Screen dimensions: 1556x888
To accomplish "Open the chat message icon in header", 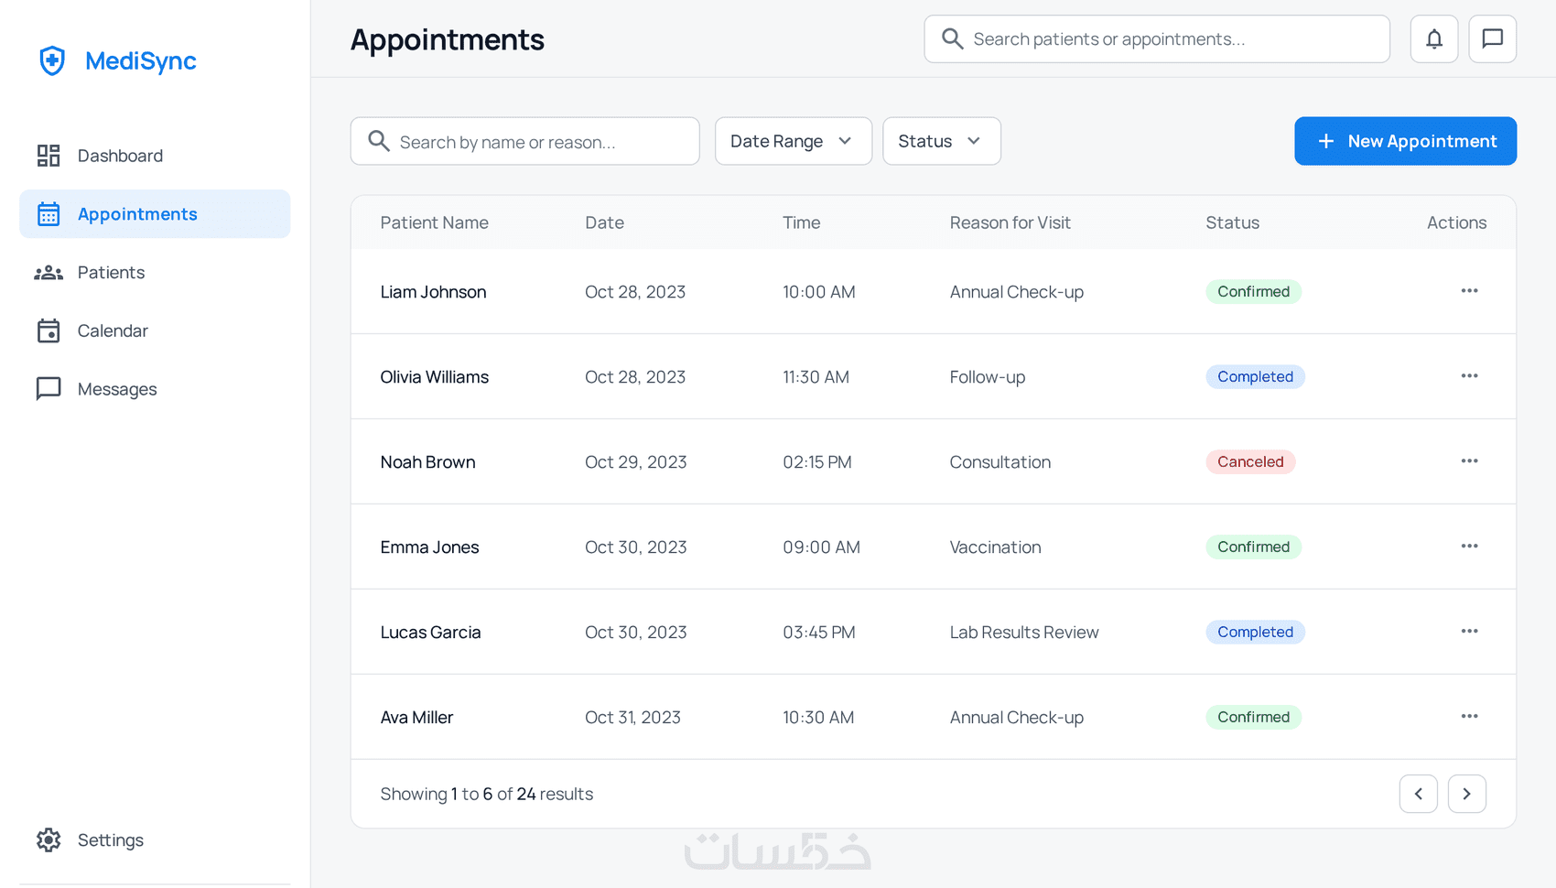I will (x=1492, y=39).
